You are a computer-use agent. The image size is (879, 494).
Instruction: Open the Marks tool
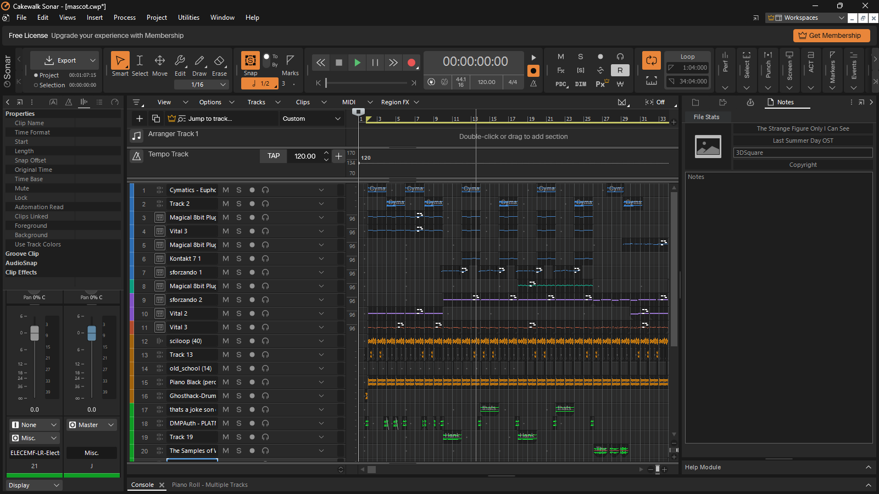(x=290, y=64)
